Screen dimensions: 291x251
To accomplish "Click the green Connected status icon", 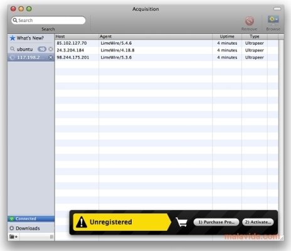I will (x=12, y=219).
